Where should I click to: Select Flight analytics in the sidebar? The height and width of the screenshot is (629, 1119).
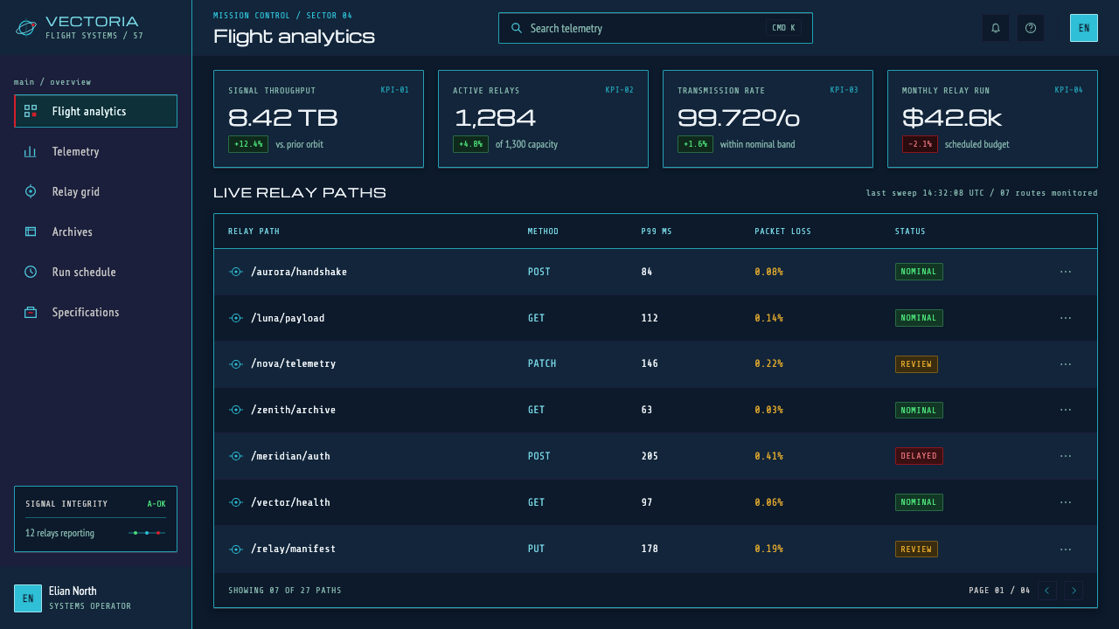pyautogui.click(x=96, y=111)
